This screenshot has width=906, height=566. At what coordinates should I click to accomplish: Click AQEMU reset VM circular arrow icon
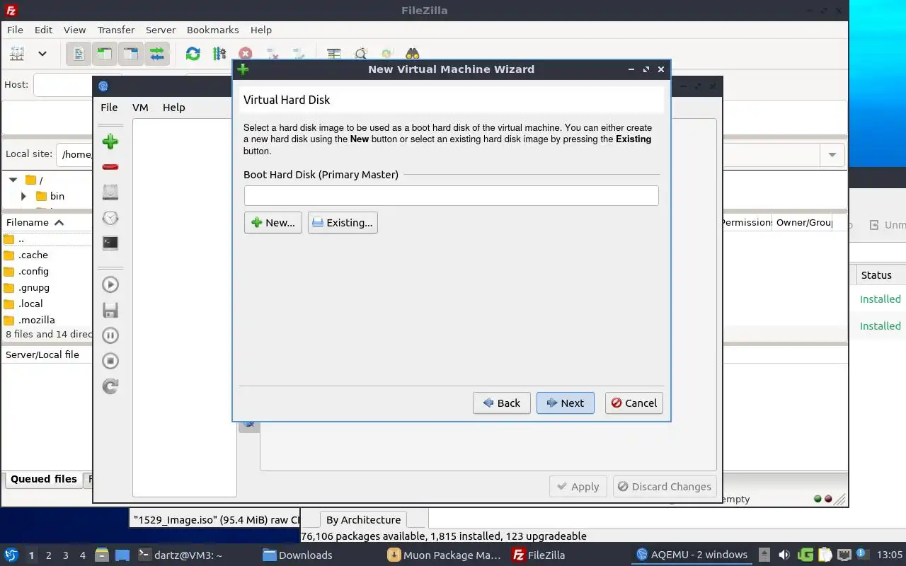(x=110, y=386)
